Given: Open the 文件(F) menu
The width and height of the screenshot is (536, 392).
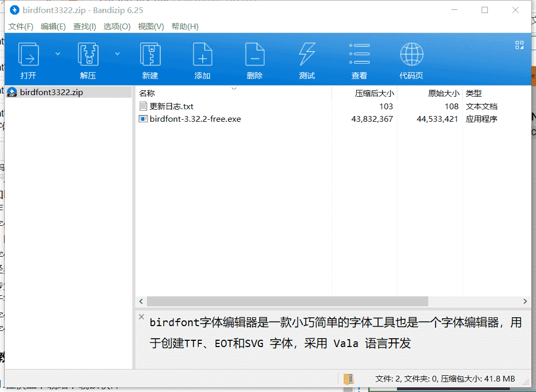Looking at the screenshot, I should pyautogui.click(x=21, y=26).
